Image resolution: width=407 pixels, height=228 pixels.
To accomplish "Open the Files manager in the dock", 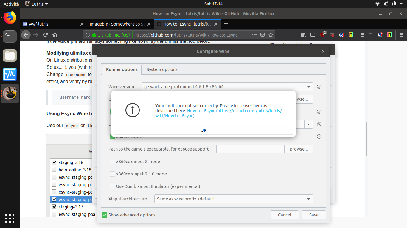I will pos(10,56).
